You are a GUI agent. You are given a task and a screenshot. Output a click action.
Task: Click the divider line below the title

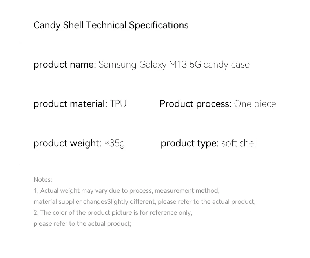[x=155, y=42]
